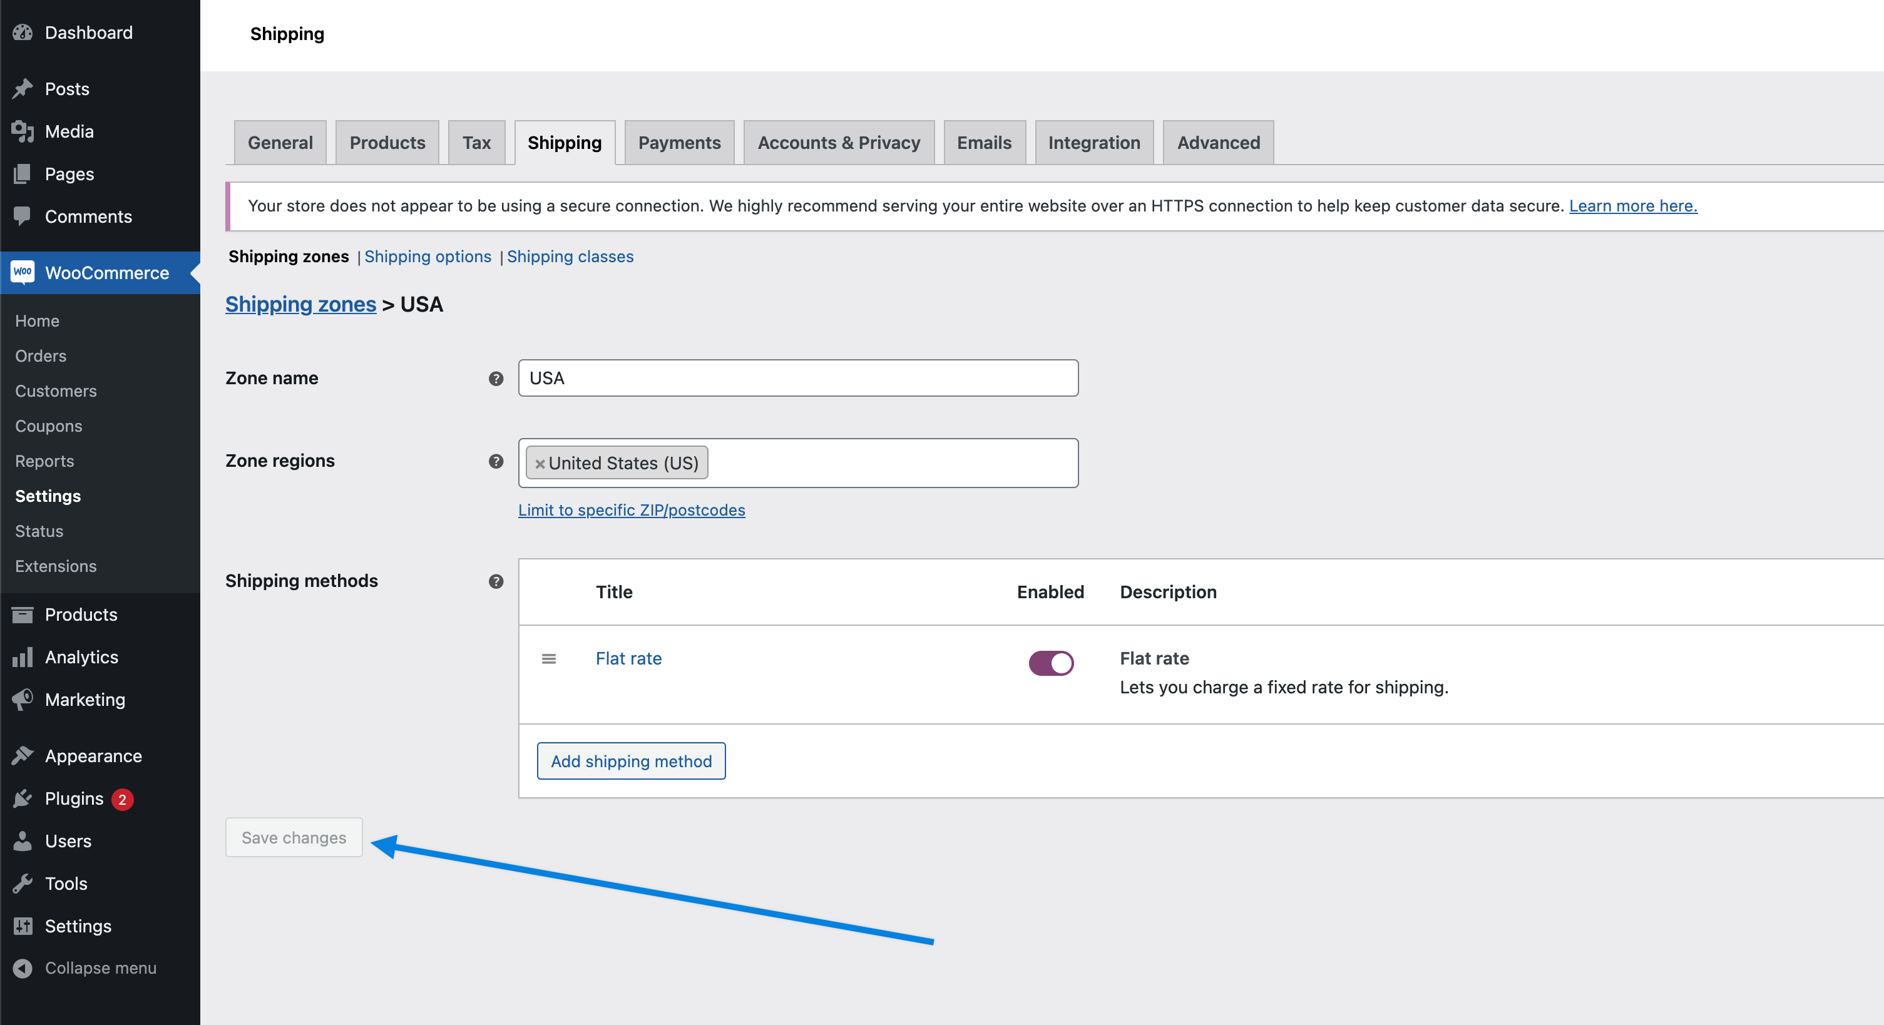Open the Zone regions selector
The image size is (1884, 1025).
pyautogui.click(x=878, y=463)
